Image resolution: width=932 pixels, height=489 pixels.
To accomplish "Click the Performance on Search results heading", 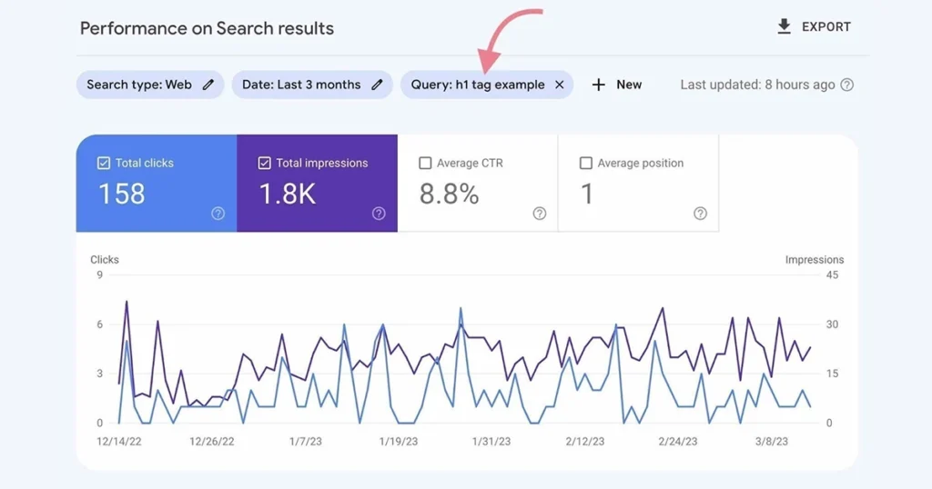I will [207, 28].
